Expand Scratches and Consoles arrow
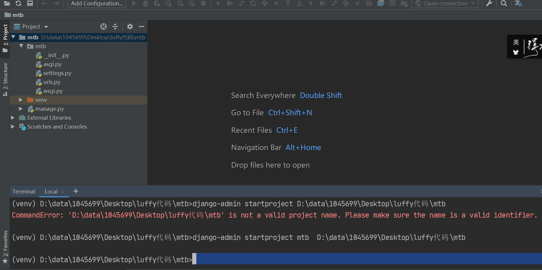This screenshot has height=270, width=542. point(13,127)
